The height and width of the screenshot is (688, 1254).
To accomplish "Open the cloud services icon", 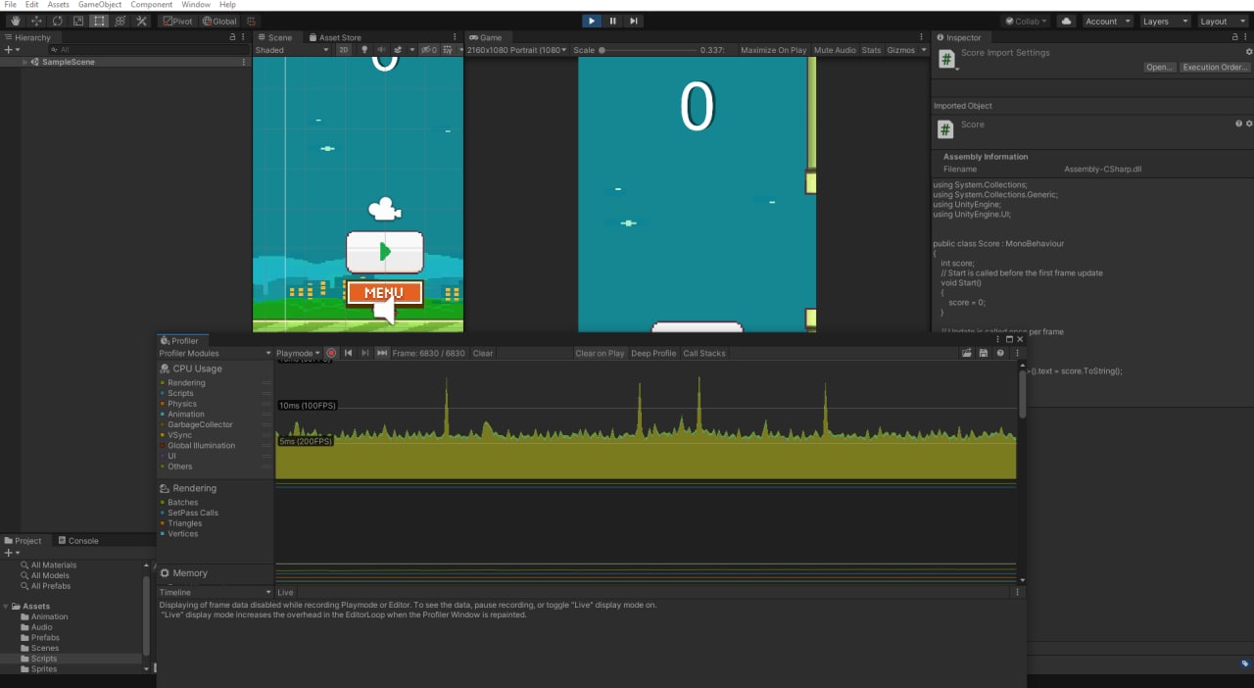I will coord(1066,21).
